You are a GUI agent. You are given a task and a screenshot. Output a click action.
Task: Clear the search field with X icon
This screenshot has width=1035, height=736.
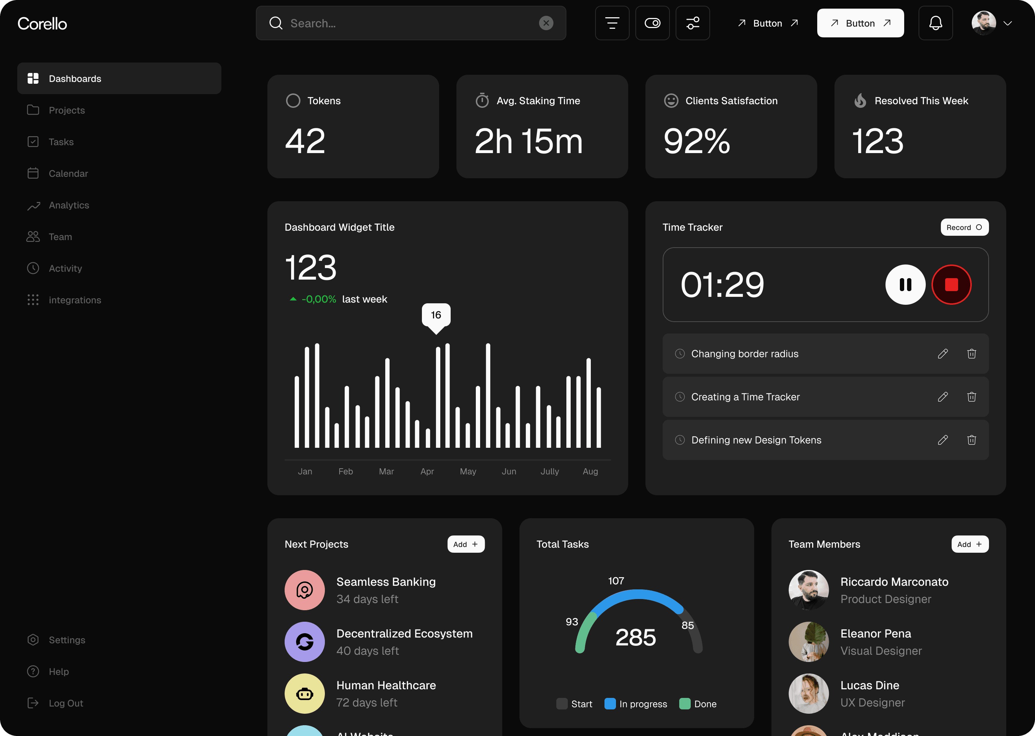click(546, 23)
